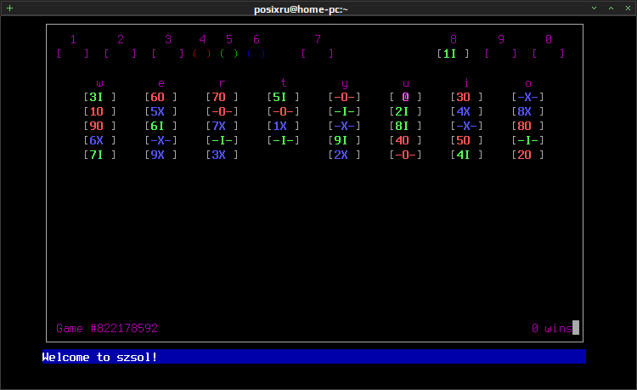Select column label w
This screenshot has height=390, width=637.
pos(99,83)
